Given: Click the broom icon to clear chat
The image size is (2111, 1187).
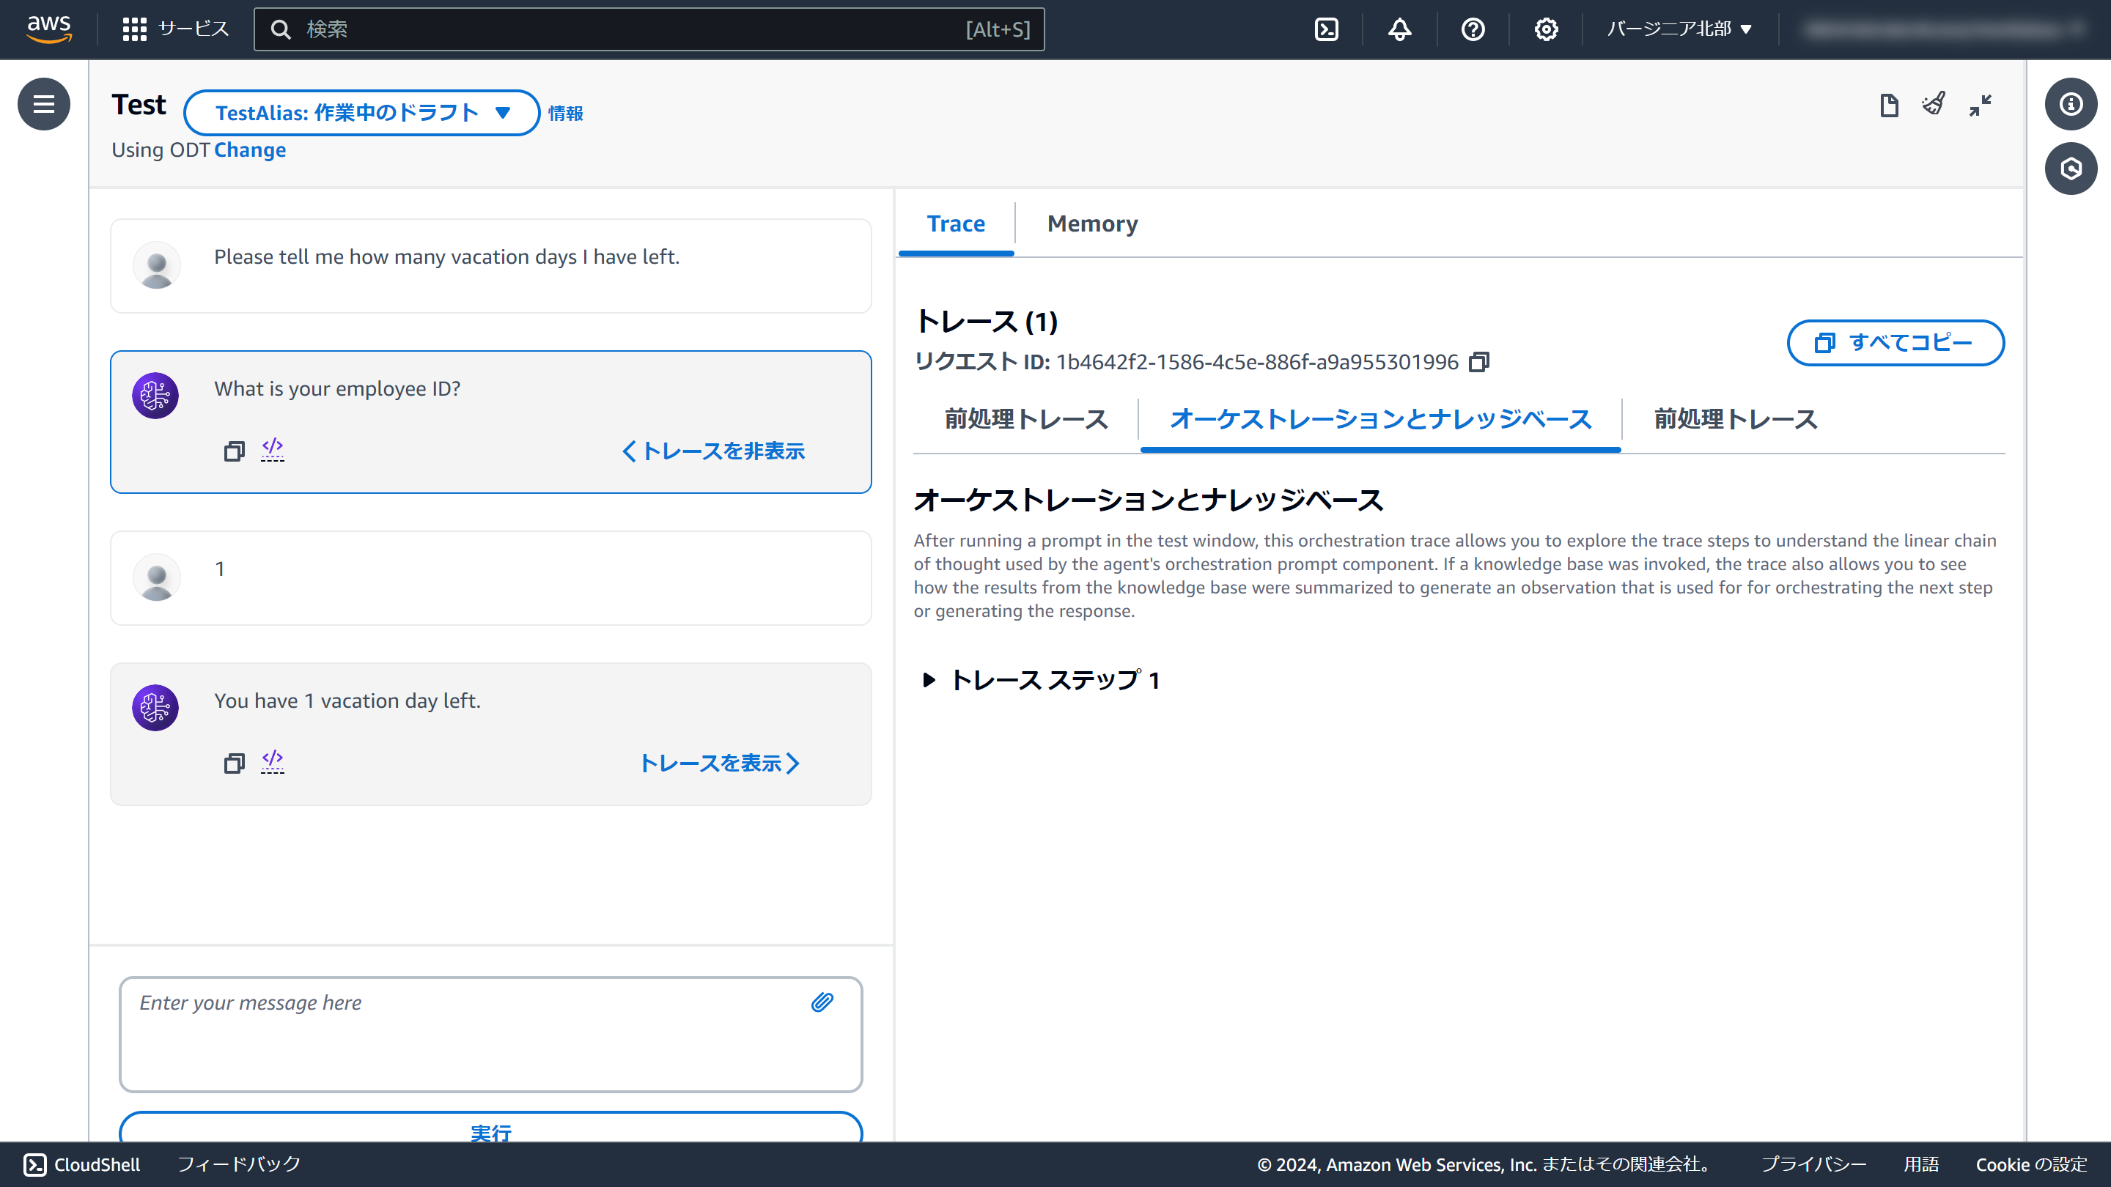Looking at the screenshot, I should [1933, 105].
